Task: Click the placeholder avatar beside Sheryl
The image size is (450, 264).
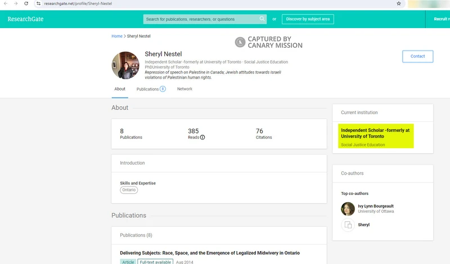Action: coord(348,225)
